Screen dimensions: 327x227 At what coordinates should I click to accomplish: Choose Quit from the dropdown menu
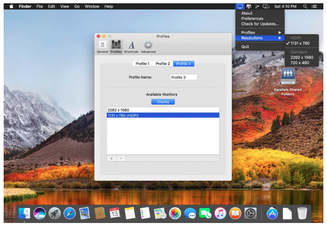pyautogui.click(x=260, y=47)
